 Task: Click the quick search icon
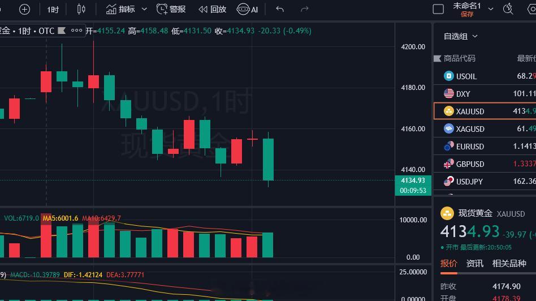click(x=508, y=9)
